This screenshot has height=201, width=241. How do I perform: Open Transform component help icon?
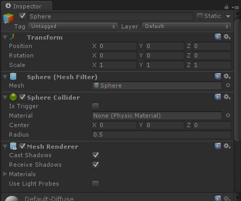click(217, 37)
